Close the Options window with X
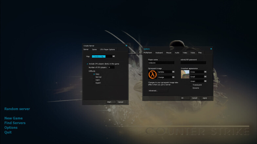This screenshot has width=257, height=144. pyautogui.click(x=211, y=49)
